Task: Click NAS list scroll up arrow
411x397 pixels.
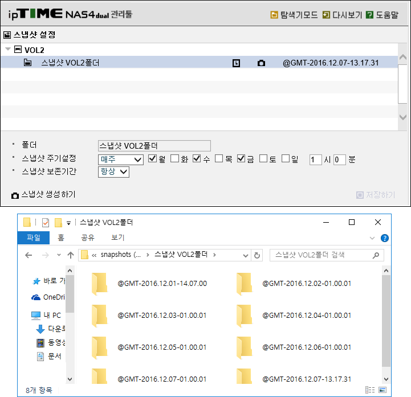Action: 403,57
